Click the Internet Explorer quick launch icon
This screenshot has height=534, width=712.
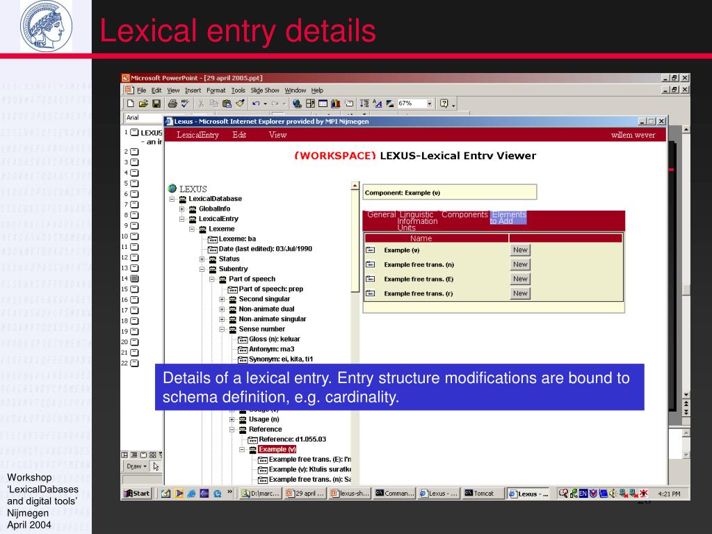[x=192, y=494]
